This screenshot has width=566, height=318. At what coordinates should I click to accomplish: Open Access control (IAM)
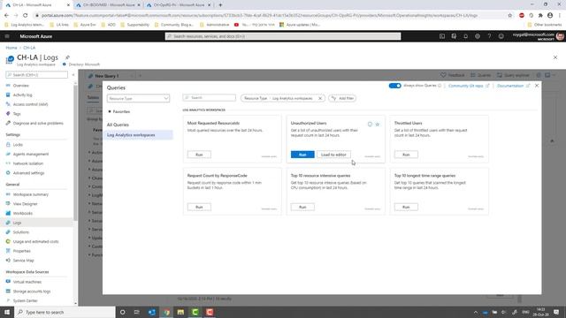tap(30, 104)
